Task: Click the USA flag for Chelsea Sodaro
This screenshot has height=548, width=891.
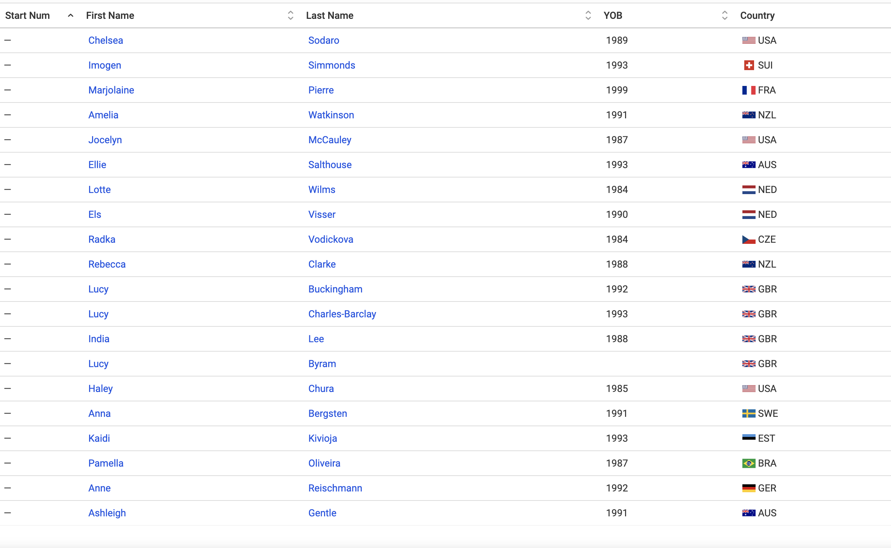Action: coord(748,40)
